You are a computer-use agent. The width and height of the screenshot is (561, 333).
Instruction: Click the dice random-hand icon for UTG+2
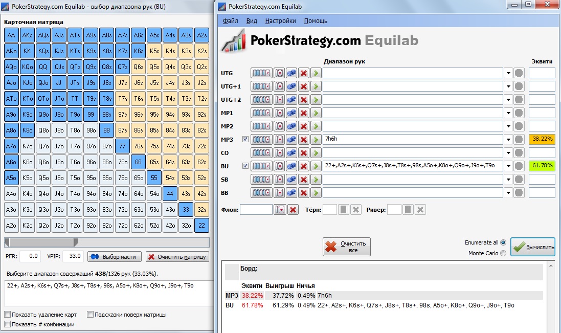[x=291, y=99]
